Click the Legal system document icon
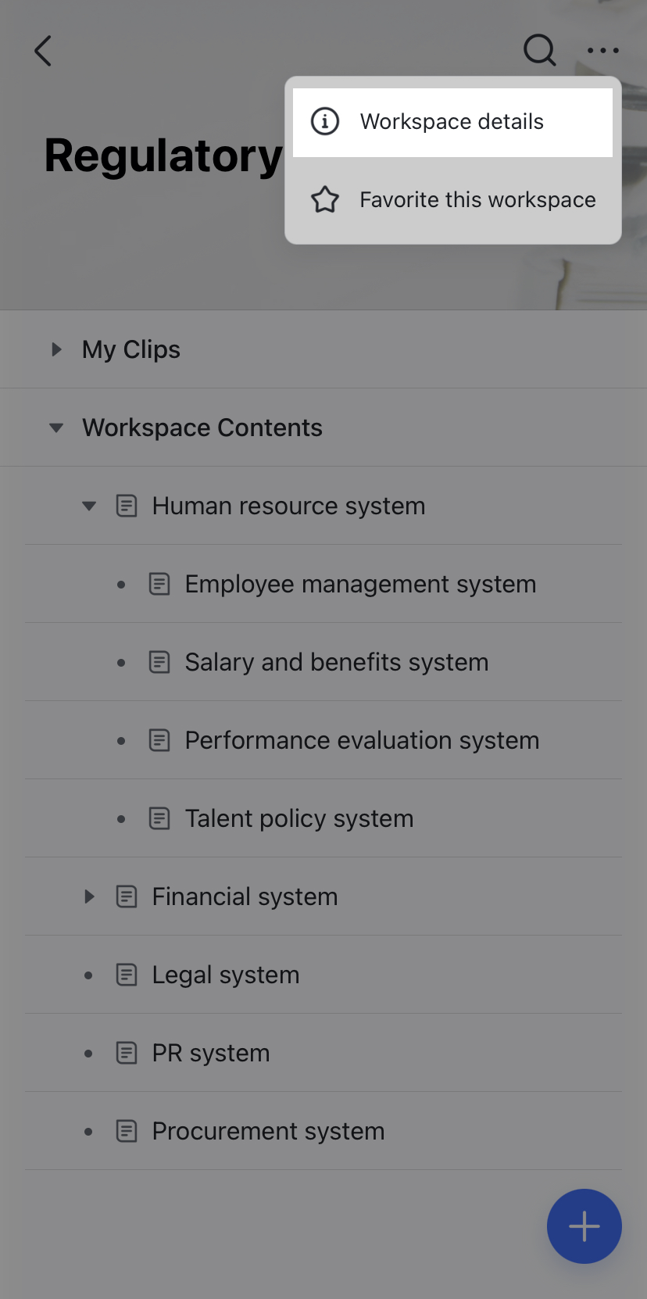This screenshot has height=1299, width=647. coord(127,975)
